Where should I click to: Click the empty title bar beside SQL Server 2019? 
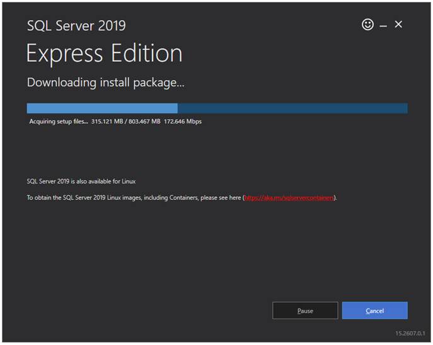click(243, 25)
